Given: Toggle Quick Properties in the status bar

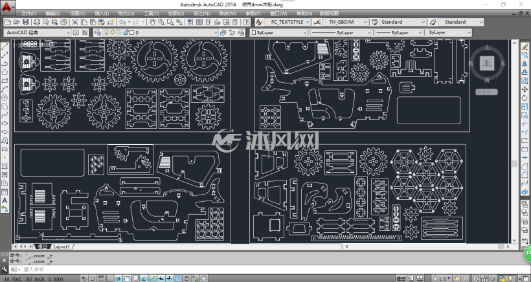Looking at the screenshot, I should point(186,279).
